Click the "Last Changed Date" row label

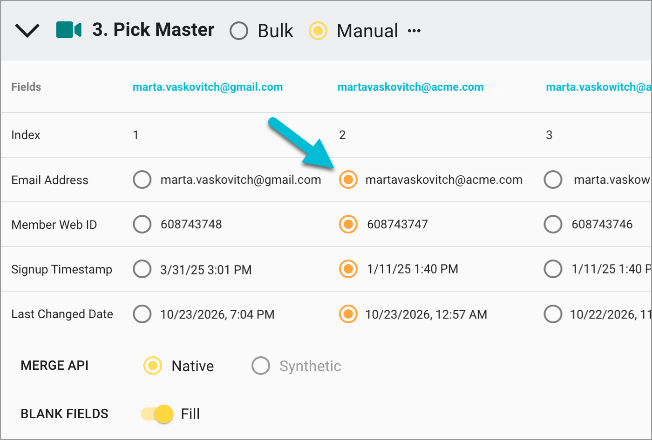click(x=62, y=314)
